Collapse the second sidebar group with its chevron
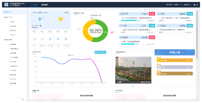Viewport: 202px width, 103px height. [x=24, y=40]
